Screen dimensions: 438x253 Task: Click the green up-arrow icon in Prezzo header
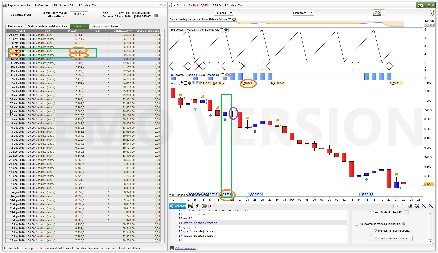point(198,83)
